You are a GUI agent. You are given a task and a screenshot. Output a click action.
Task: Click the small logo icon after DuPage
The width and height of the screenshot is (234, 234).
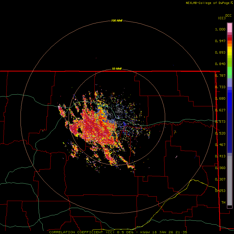click(x=231, y=3)
